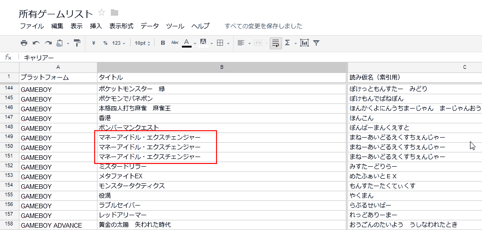Star the document 所有ゲームリスト
Viewport: 482px width, 230px height.
coord(102,12)
